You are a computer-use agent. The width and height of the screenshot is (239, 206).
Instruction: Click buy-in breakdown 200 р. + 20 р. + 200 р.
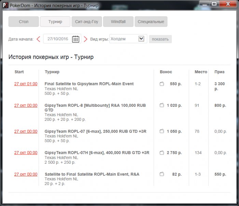65,119
